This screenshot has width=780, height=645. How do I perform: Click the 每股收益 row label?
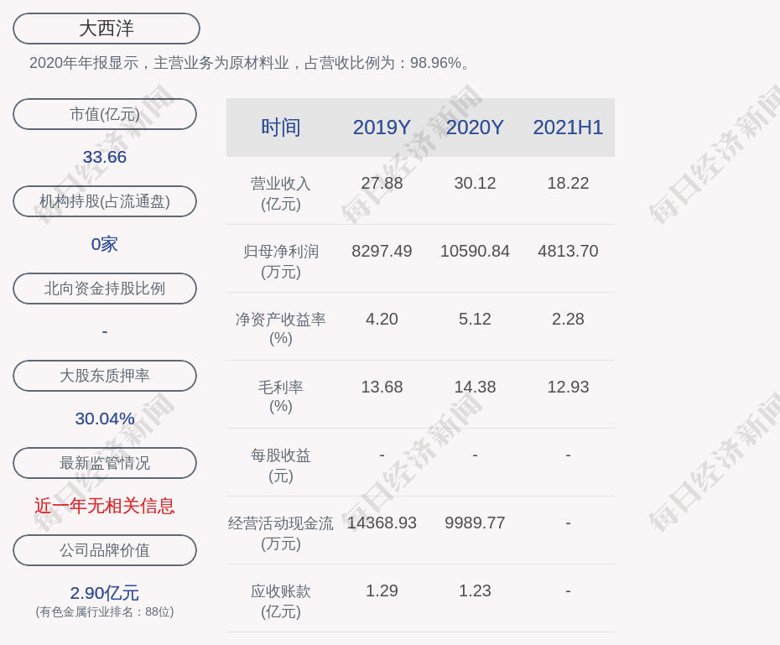tap(281, 465)
